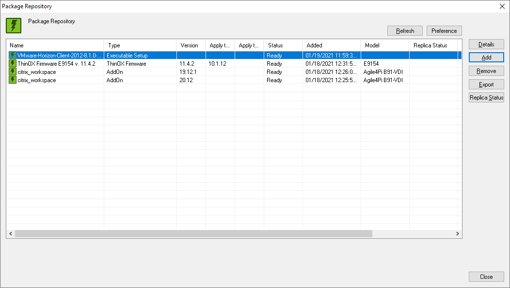Sort by Type column header

(140, 45)
